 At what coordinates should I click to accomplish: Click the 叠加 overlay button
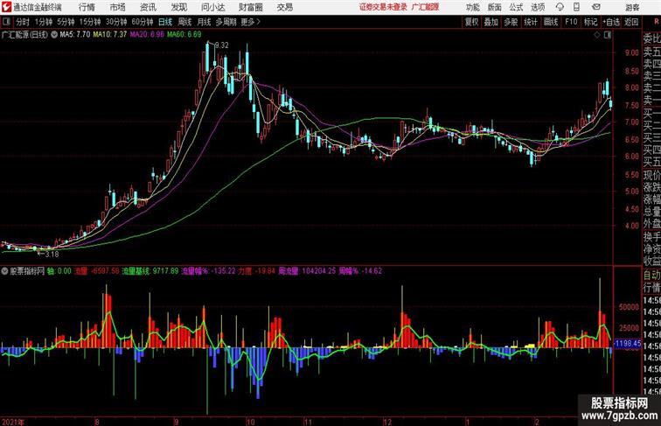coord(491,22)
